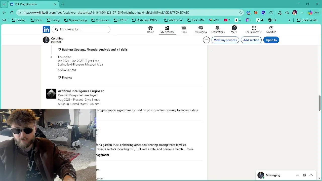Open the Options Trading bookmarks folder
Image resolution: width=322 pixels, height=181 pixels.
point(75,20)
